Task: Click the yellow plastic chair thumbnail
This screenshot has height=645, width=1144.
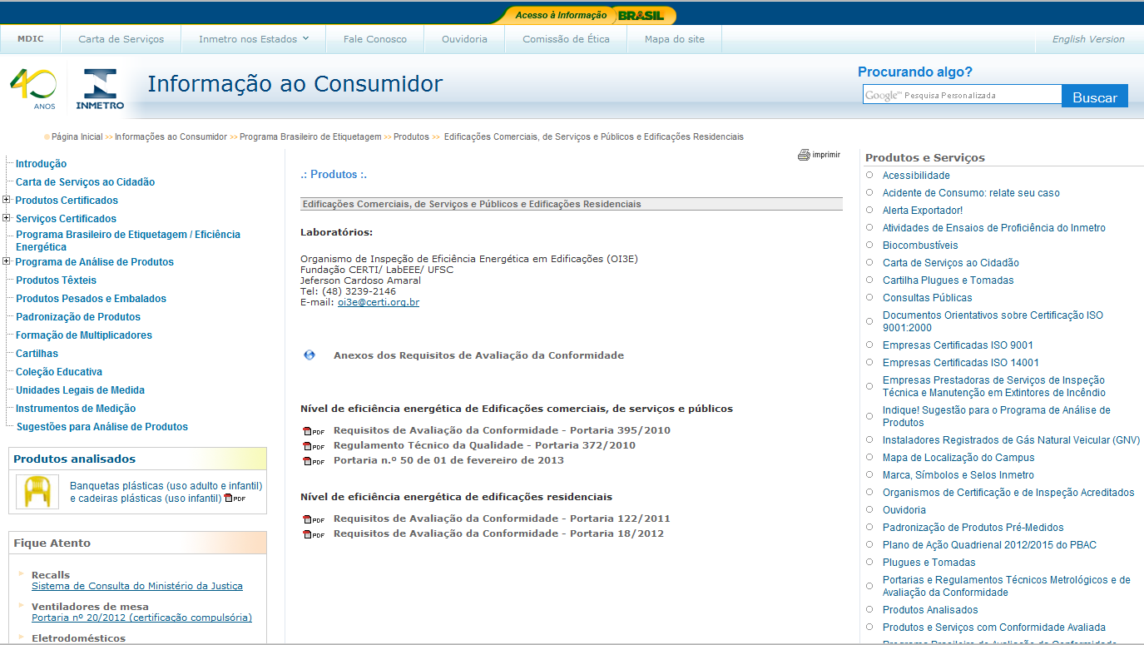Action: pos(37,492)
